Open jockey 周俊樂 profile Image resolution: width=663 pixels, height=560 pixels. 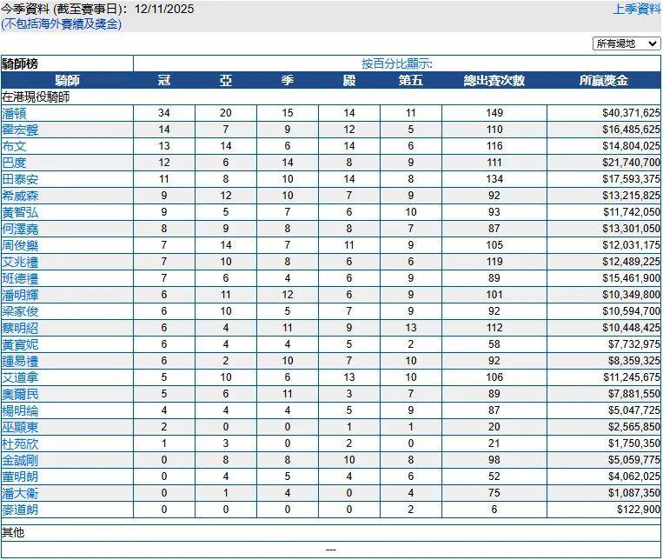pos(20,245)
